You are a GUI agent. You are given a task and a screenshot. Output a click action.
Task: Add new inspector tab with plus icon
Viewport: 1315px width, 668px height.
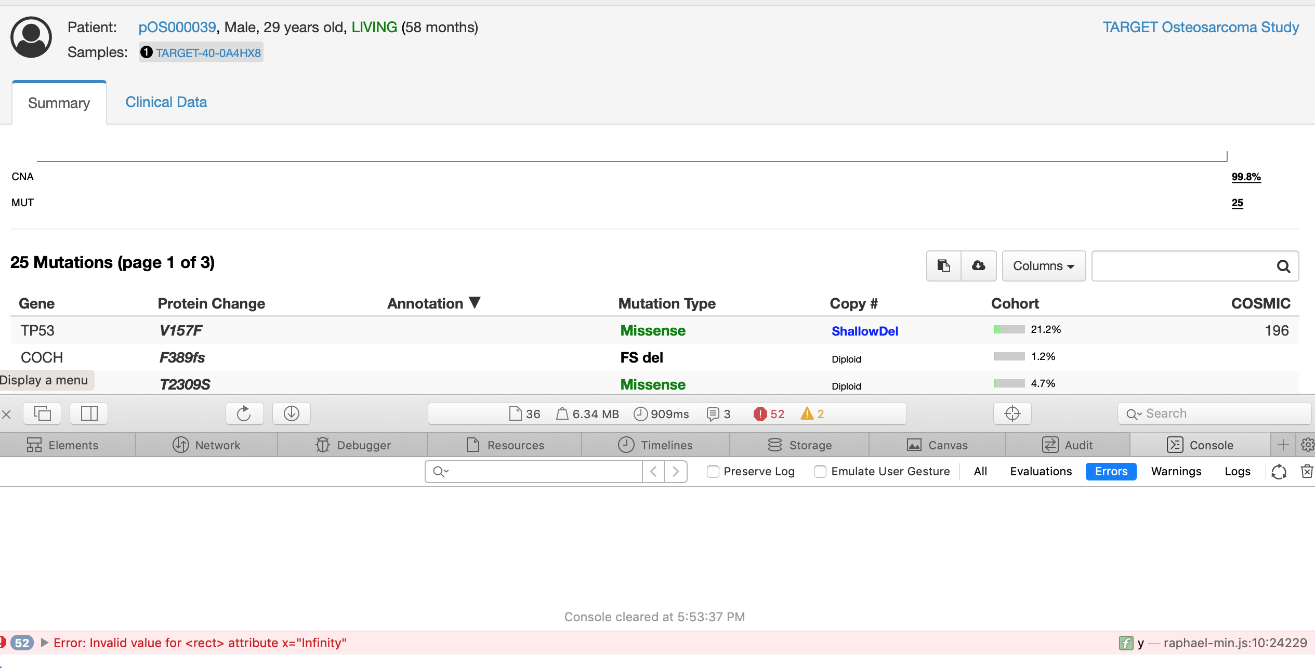1283,445
